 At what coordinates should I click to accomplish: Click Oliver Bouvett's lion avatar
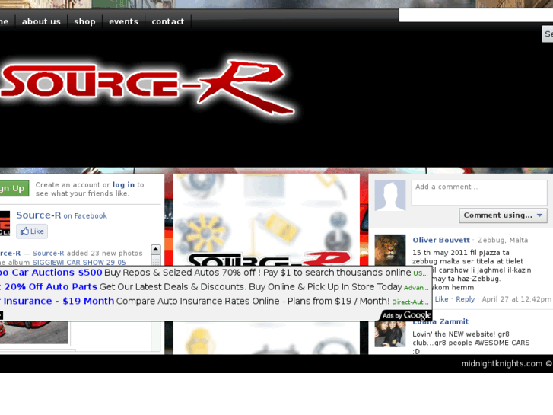coord(390,250)
